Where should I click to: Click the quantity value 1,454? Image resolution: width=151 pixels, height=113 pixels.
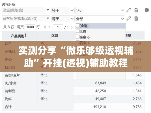137,83
